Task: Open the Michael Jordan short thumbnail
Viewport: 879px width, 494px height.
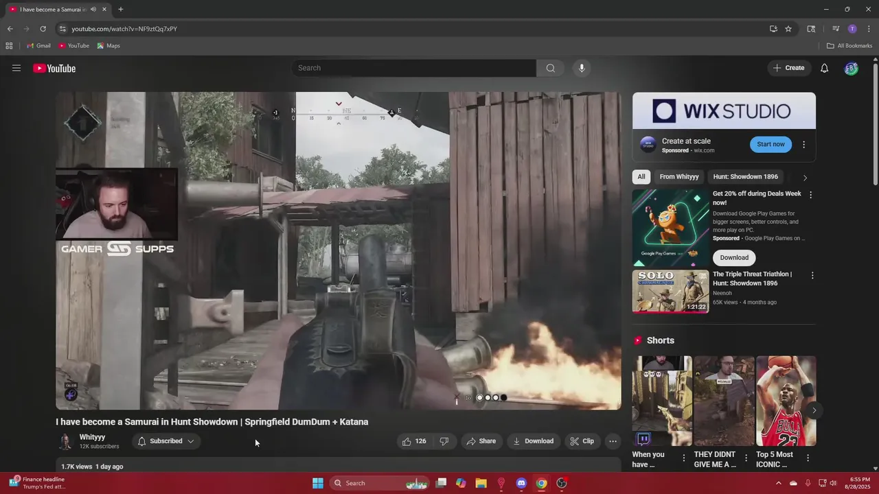Action: 786,401
